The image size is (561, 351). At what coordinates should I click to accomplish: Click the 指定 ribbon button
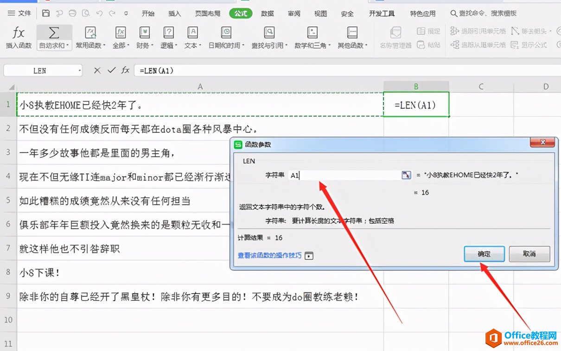pos(428,31)
